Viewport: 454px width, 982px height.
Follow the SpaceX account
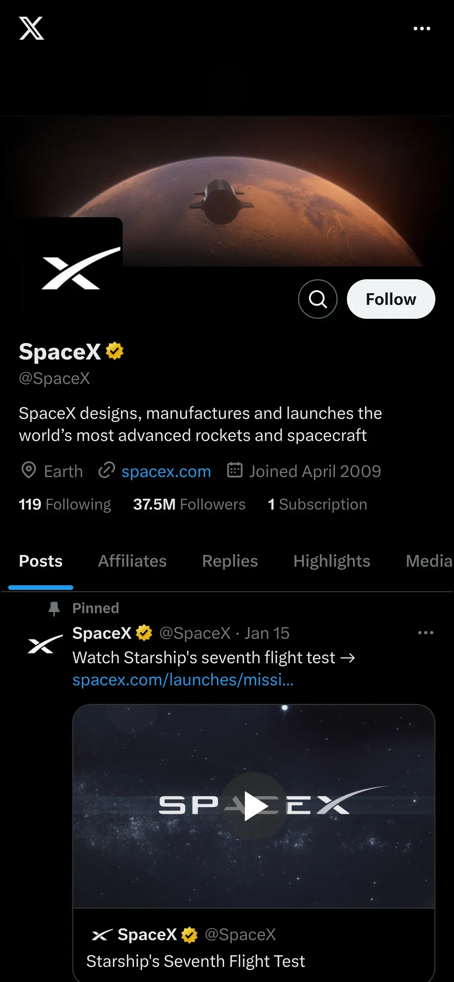click(391, 299)
